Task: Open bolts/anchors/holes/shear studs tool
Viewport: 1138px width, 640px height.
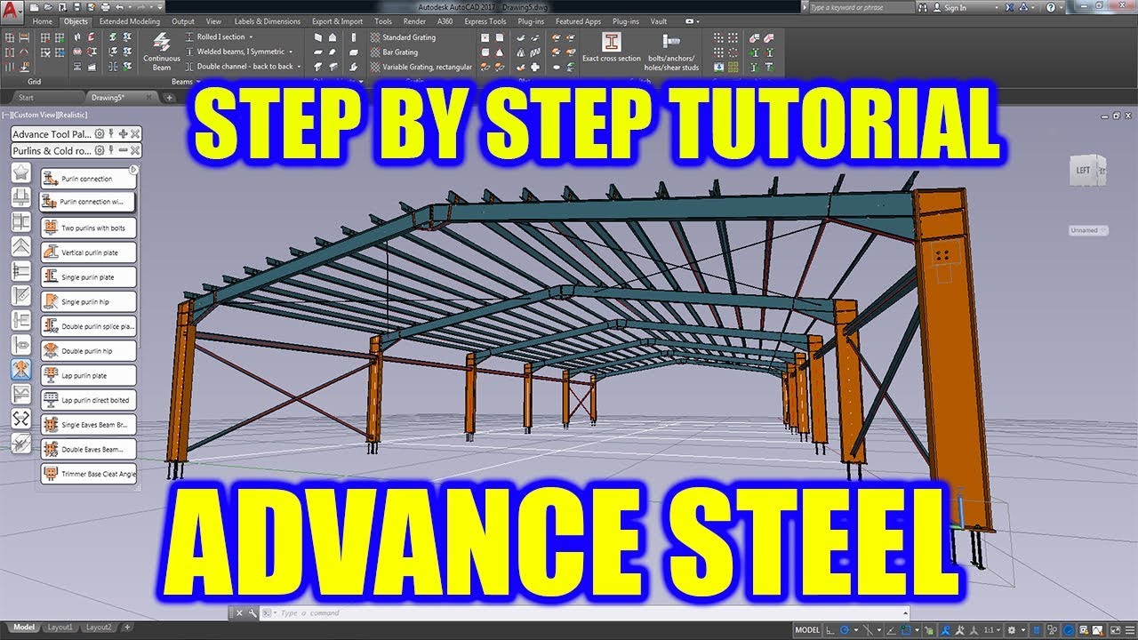Action: [x=673, y=52]
